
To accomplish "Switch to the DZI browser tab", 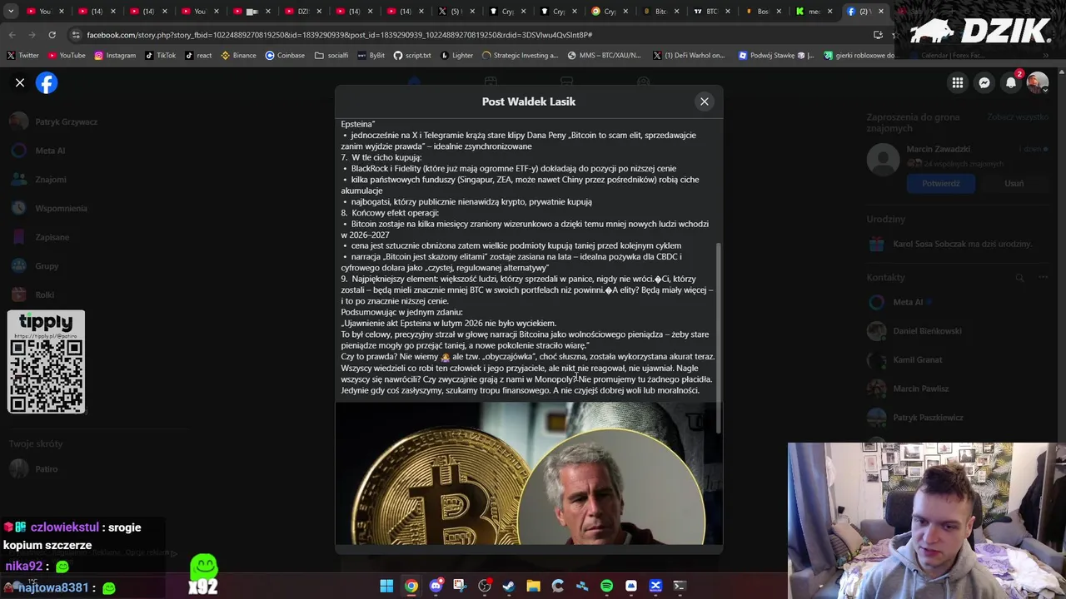I will point(301,12).
